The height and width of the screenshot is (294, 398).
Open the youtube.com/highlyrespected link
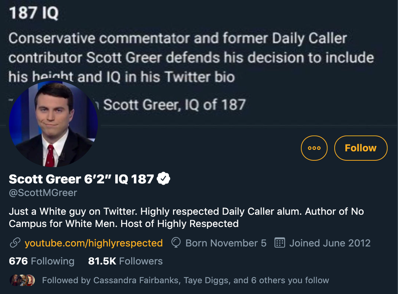(94, 243)
